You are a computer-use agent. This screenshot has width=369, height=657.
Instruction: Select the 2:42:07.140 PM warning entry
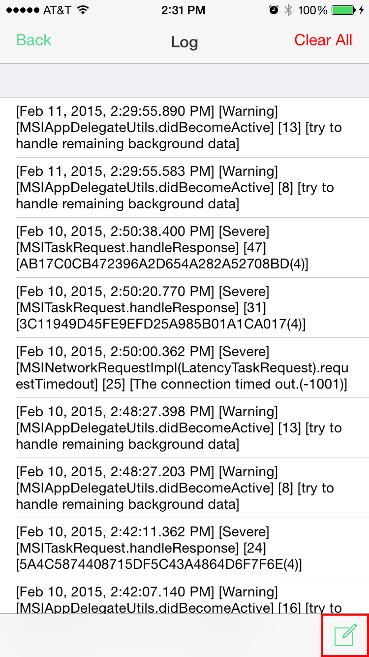click(184, 596)
